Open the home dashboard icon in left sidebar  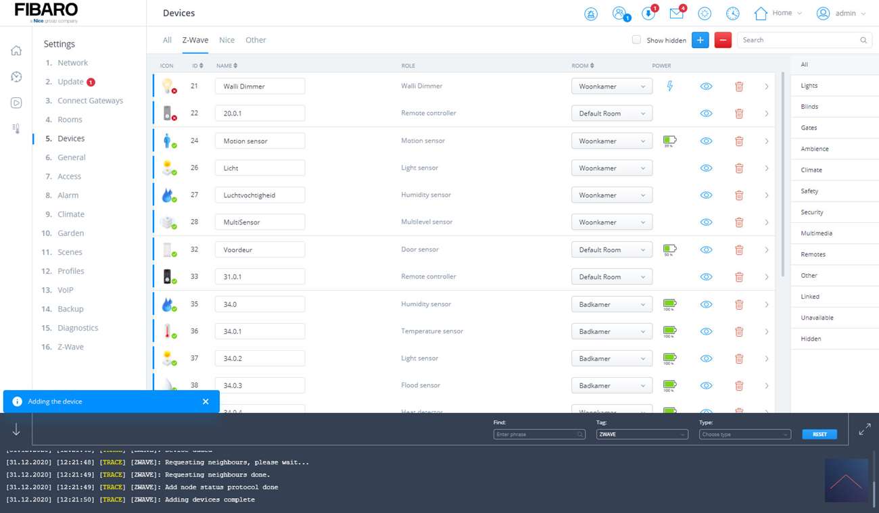pyautogui.click(x=16, y=51)
